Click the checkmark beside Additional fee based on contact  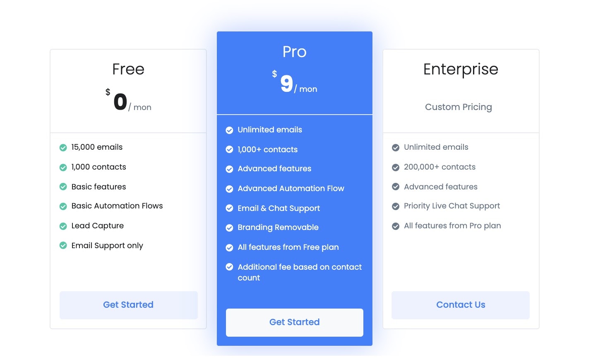click(x=229, y=267)
